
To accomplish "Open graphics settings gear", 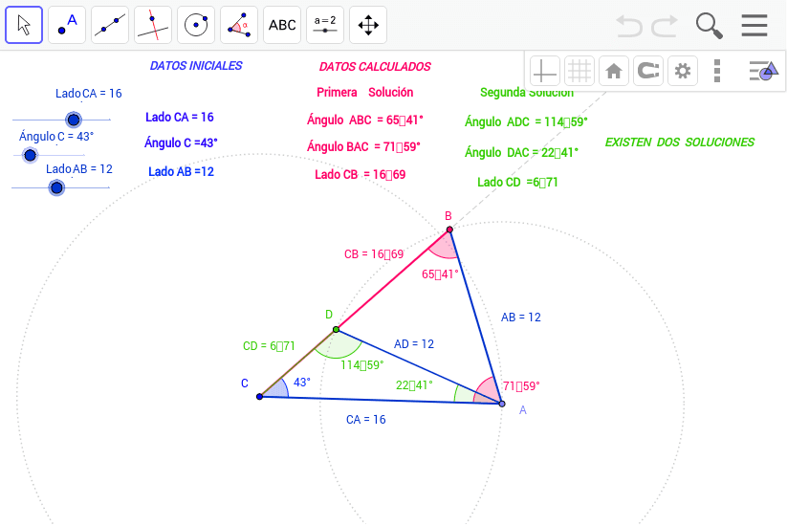I will [683, 71].
